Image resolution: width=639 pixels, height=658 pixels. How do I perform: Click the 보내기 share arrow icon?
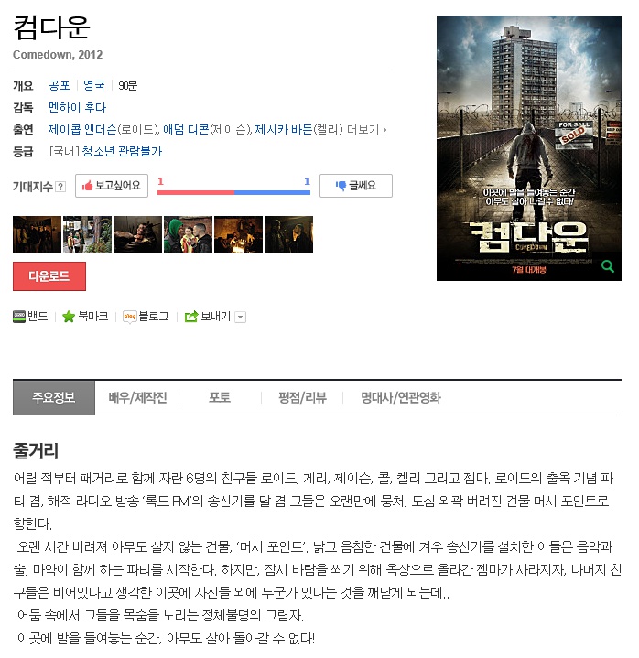click(191, 317)
